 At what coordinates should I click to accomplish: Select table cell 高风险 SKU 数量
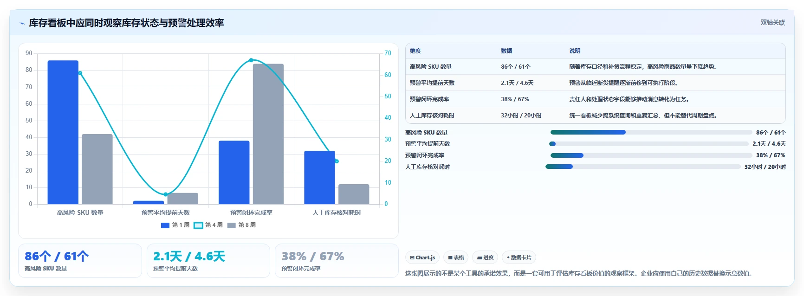(x=431, y=67)
